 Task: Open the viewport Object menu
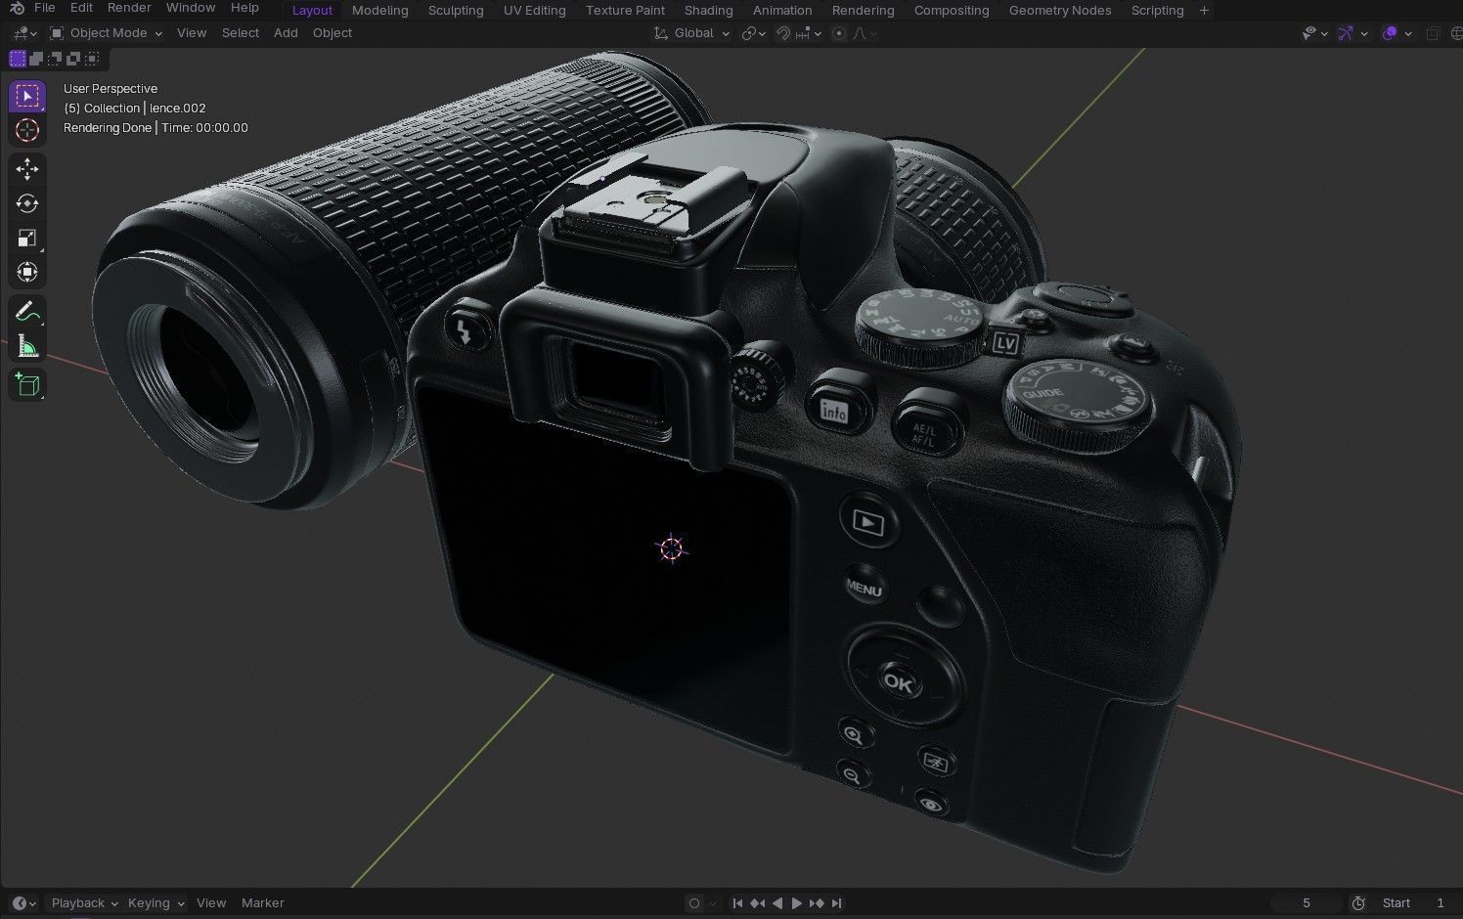pos(332,33)
